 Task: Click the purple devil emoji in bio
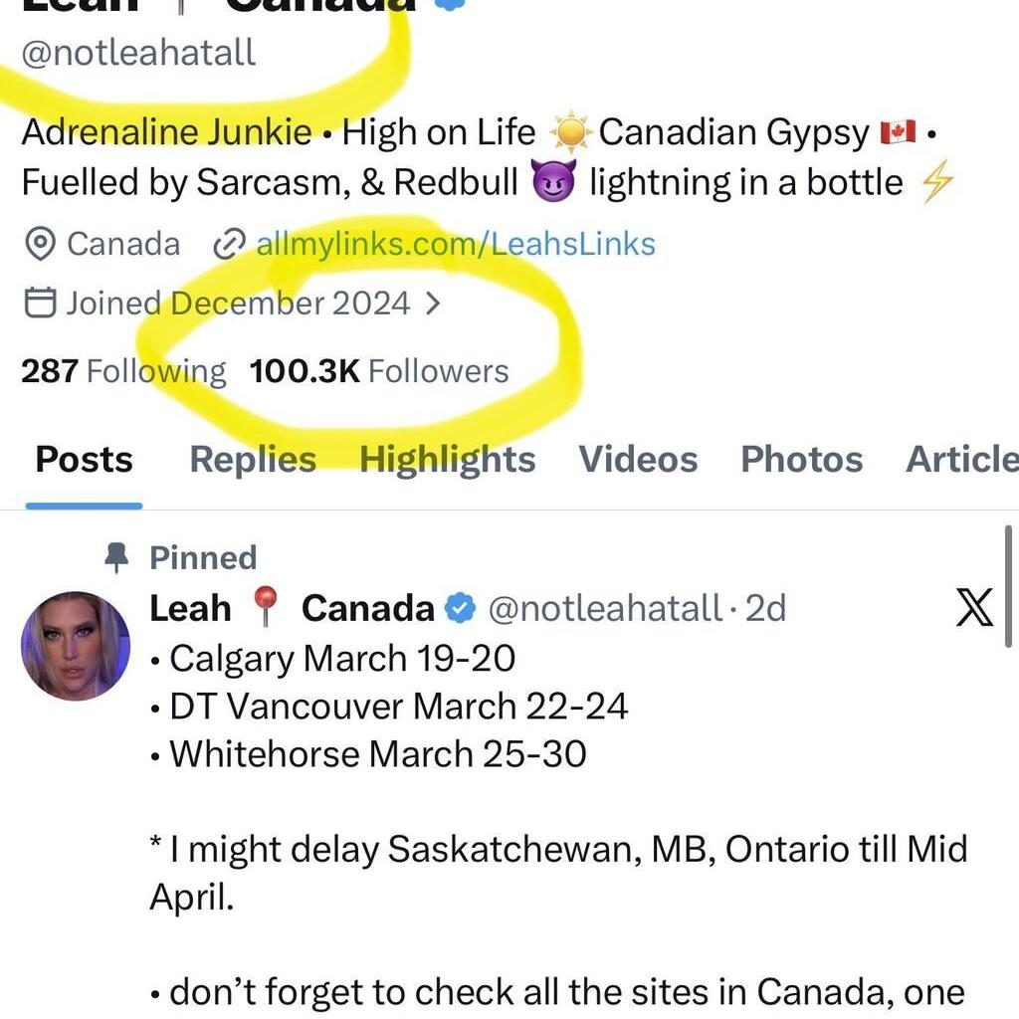(x=554, y=183)
